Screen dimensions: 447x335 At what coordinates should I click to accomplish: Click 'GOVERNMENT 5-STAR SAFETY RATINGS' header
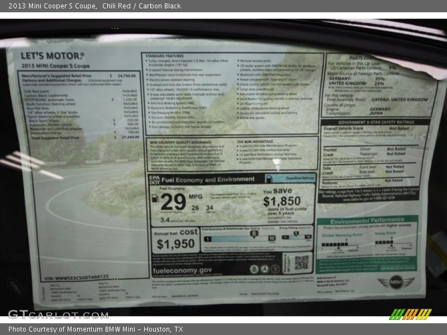[376, 122]
